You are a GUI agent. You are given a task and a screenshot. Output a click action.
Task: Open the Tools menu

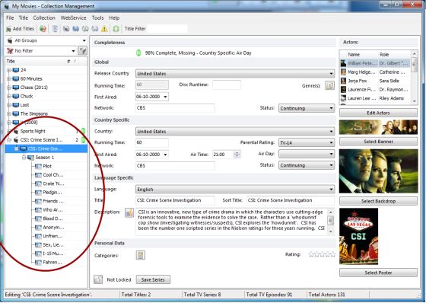pos(97,18)
